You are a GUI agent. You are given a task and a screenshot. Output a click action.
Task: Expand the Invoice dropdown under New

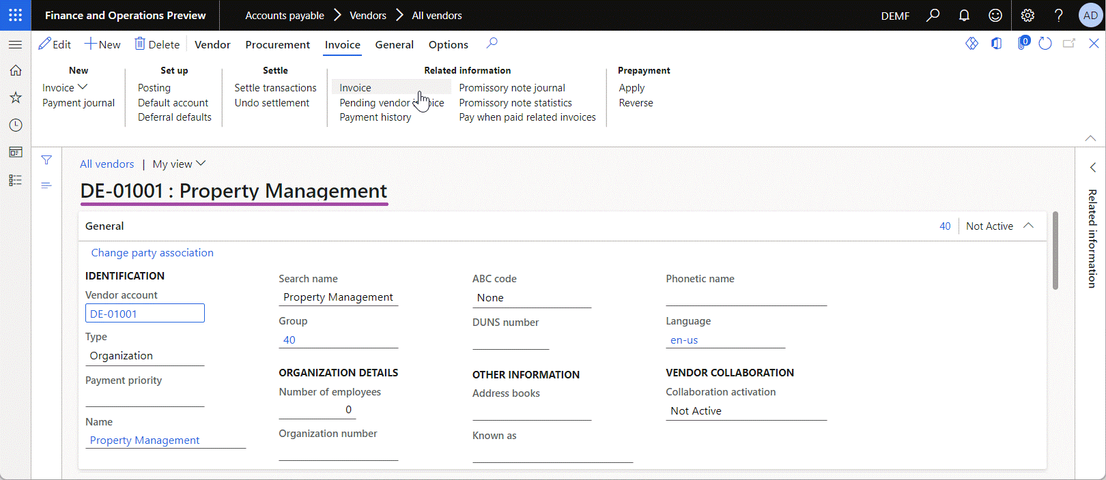pyautogui.click(x=65, y=87)
